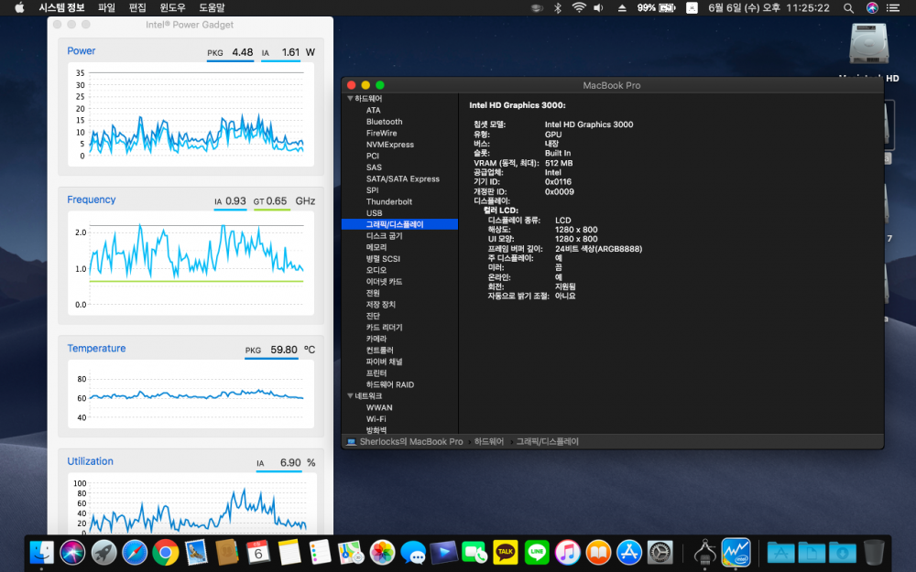916x572 pixels.
Task: Launch Siri from the Dock
Action: tap(72, 552)
